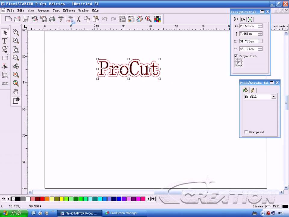This screenshot has width=289, height=217.
Task: Click the palette scroll-right arrow
Action: pos(148,199)
